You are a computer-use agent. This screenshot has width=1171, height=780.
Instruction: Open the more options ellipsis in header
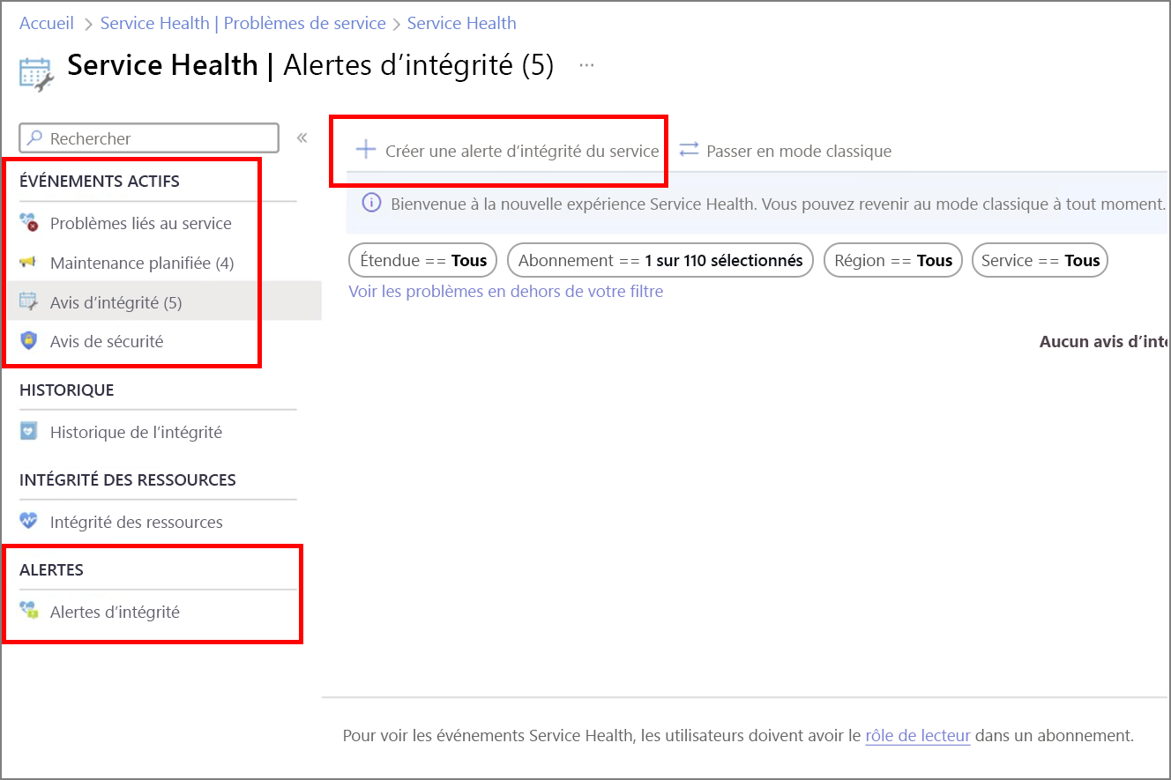[x=586, y=65]
